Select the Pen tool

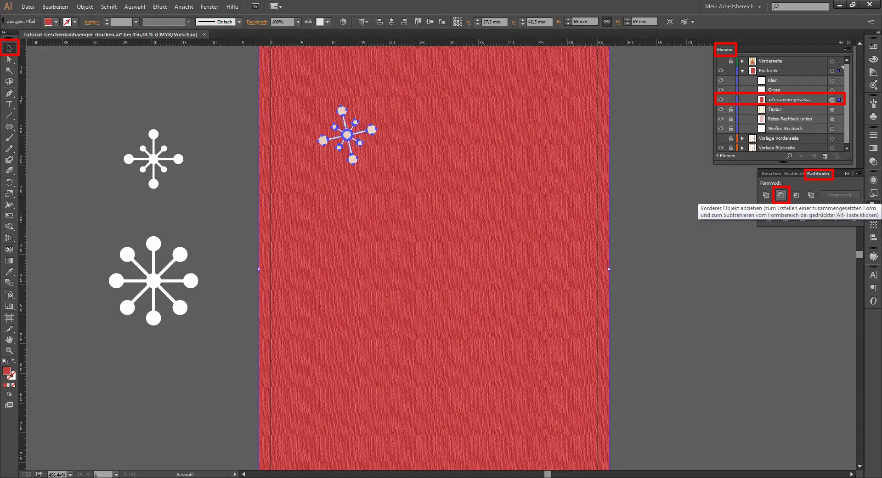tap(9, 93)
